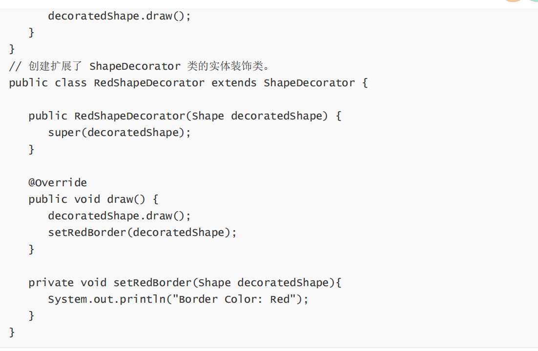Click decoratedShape.draw() inside the overridden draw method
This screenshot has width=538, height=351.
coord(119,216)
